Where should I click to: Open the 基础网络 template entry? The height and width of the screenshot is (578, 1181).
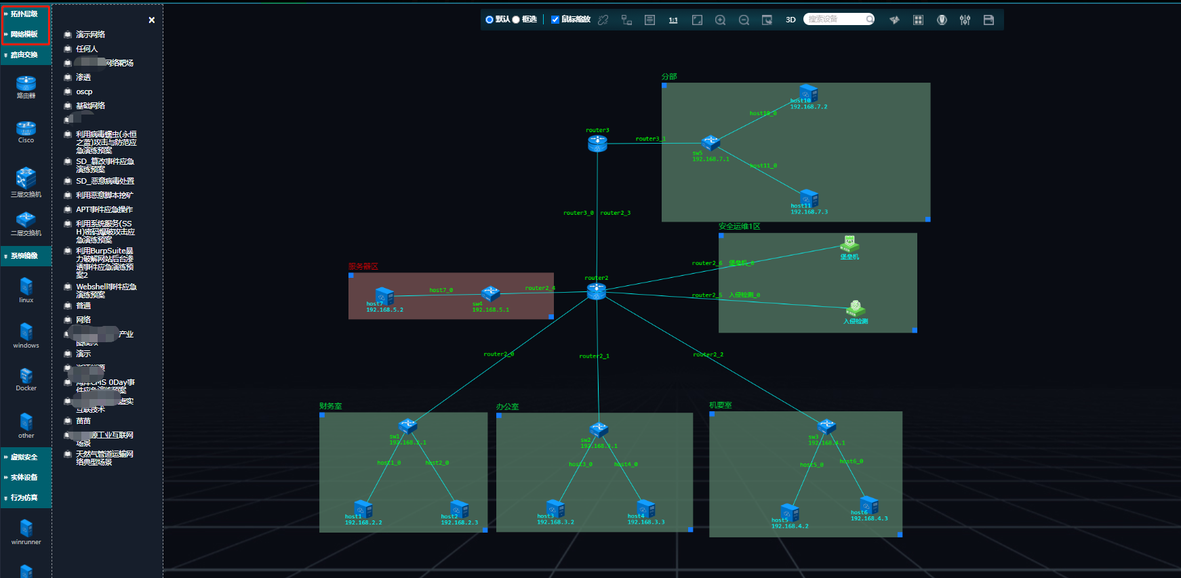[90, 106]
